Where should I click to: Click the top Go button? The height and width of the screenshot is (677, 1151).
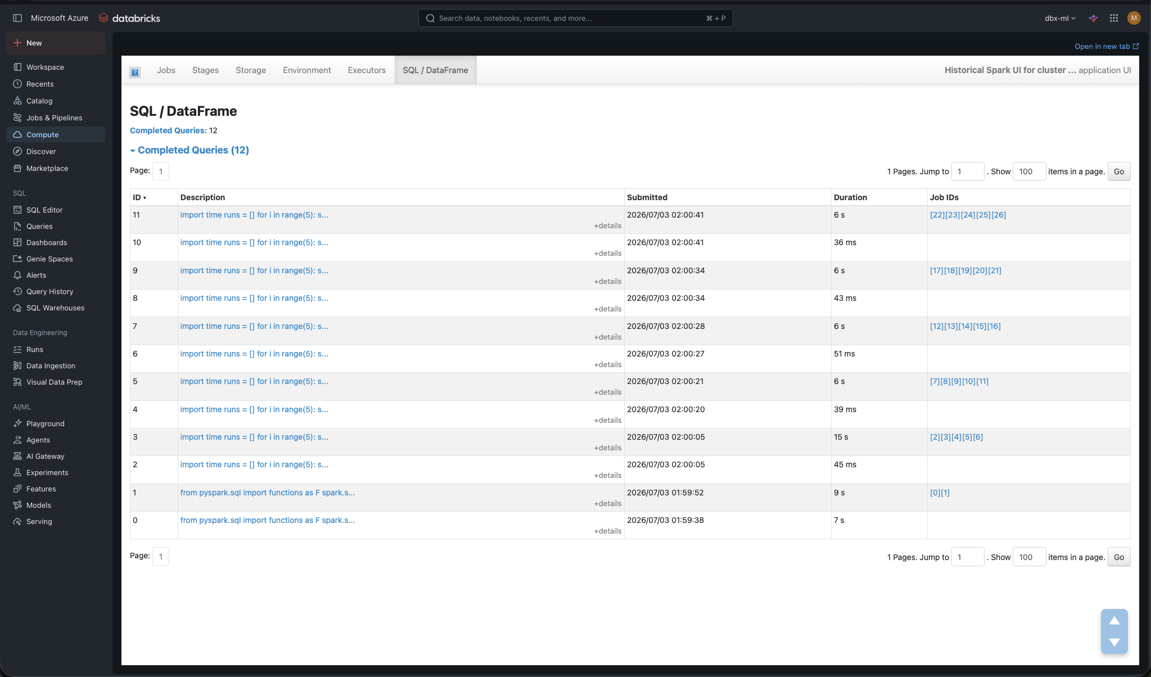point(1119,171)
